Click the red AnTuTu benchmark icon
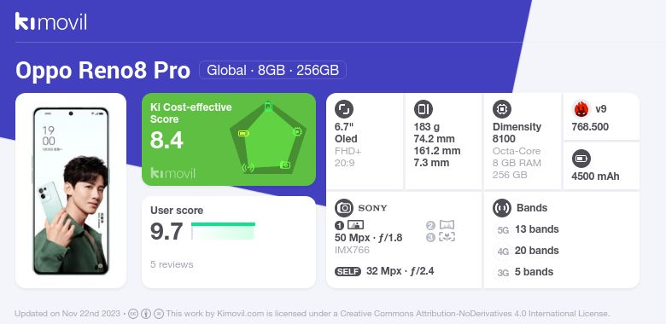This screenshot has height=324, width=666. click(581, 109)
